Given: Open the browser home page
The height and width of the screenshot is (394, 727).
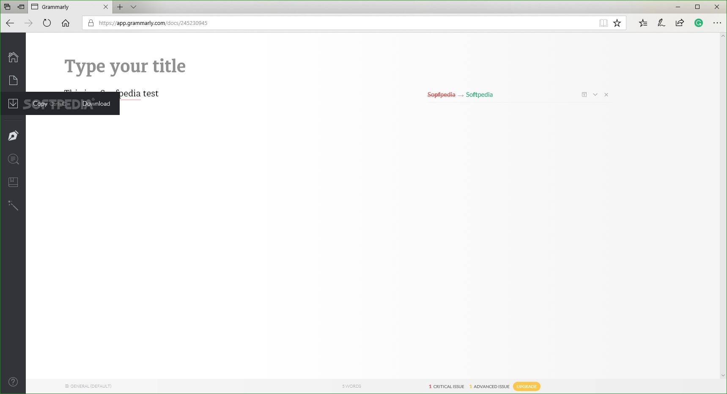Looking at the screenshot, I should click(66, 23).
